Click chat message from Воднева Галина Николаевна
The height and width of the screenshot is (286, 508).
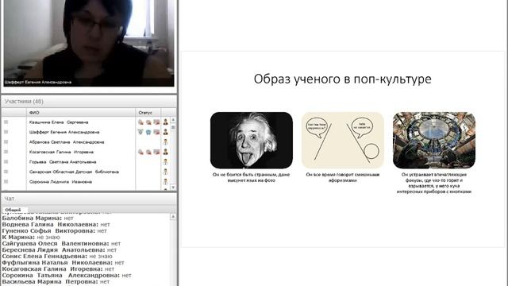pos(56,224)
